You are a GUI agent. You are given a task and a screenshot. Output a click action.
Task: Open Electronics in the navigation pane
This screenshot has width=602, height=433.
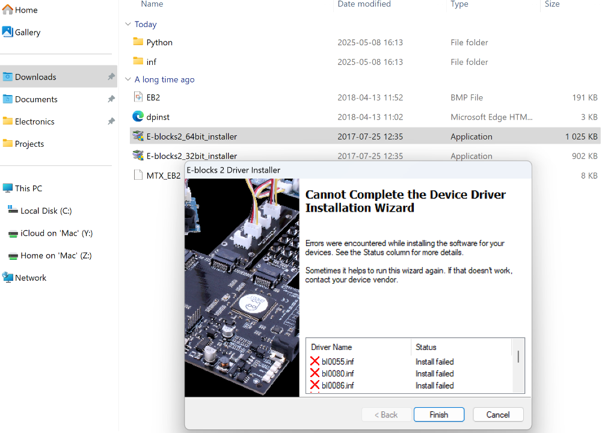click(x=34, y=121)
